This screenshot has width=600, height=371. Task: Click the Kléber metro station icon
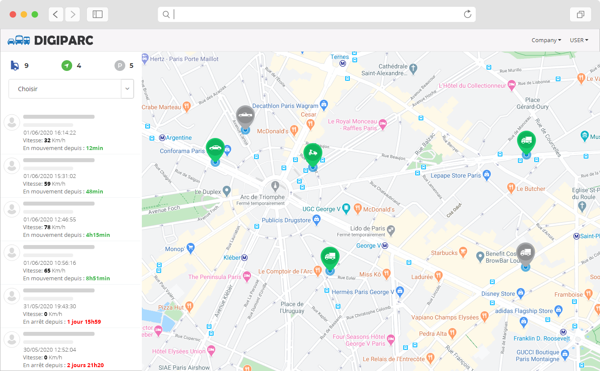pyautogui.click(x=244, y=258)
